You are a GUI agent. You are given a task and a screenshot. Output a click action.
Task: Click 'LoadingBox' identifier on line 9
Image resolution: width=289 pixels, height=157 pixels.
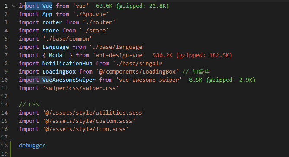59,72
